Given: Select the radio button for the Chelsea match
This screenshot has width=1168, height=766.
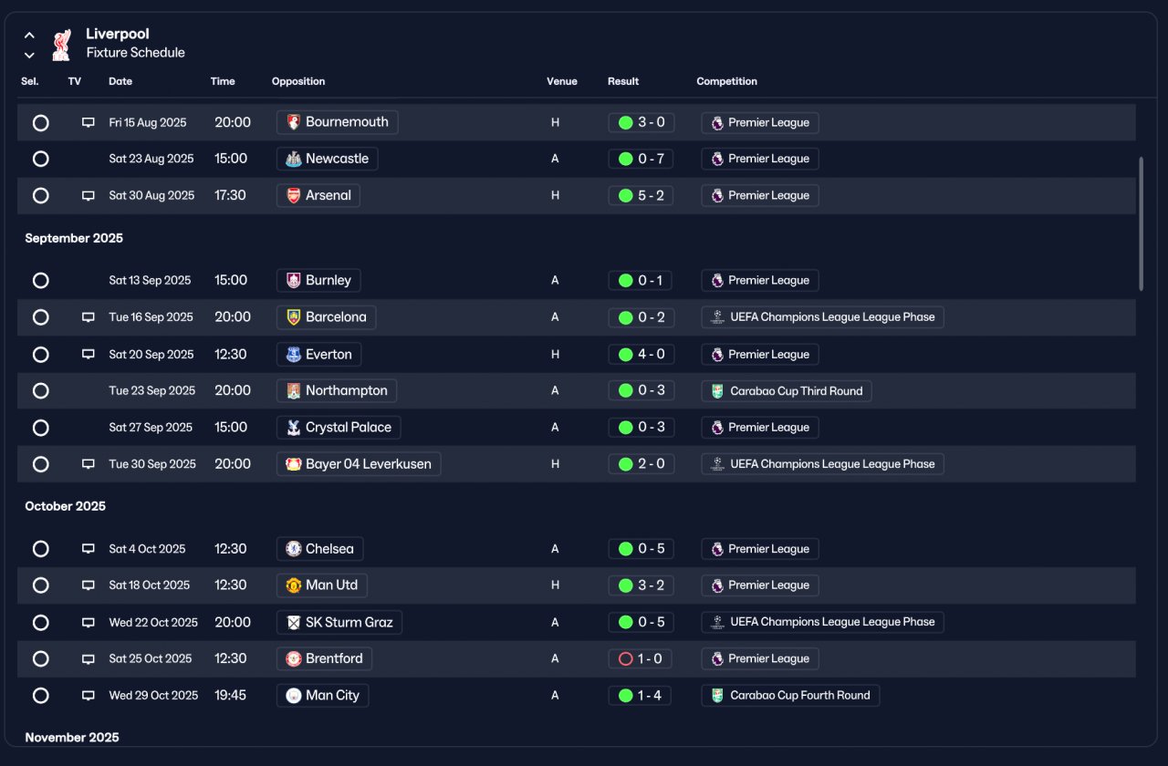Looking at the screenshot, I should coord(40,549).
